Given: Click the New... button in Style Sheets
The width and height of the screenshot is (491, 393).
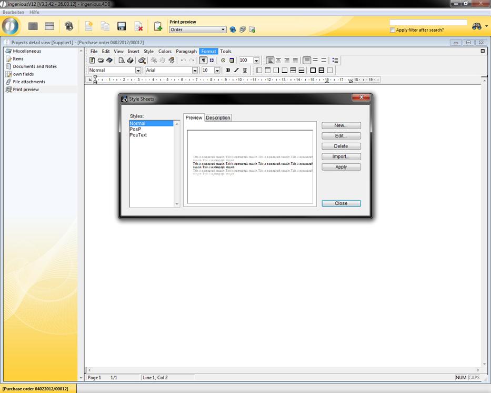Looking at the screenshot, I should 341,125.
